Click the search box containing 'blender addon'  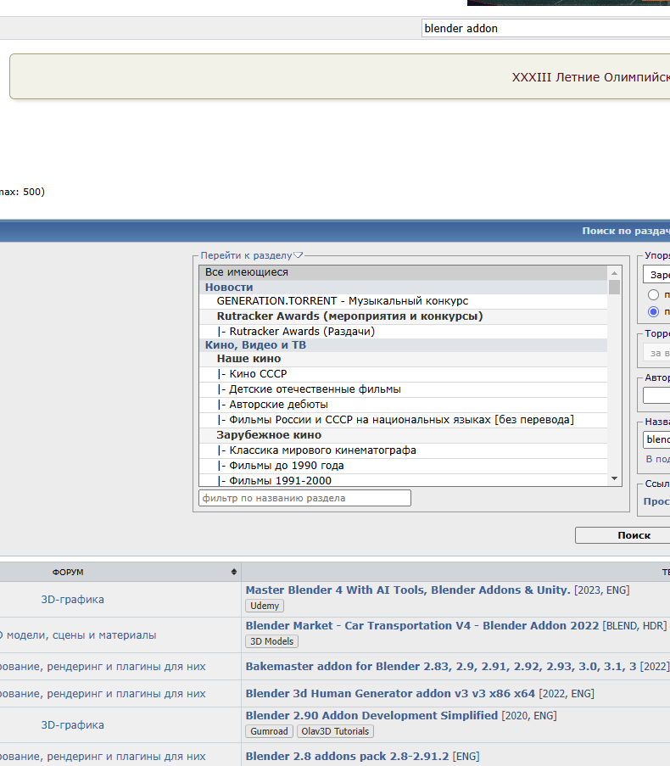[x=545, y=28]
